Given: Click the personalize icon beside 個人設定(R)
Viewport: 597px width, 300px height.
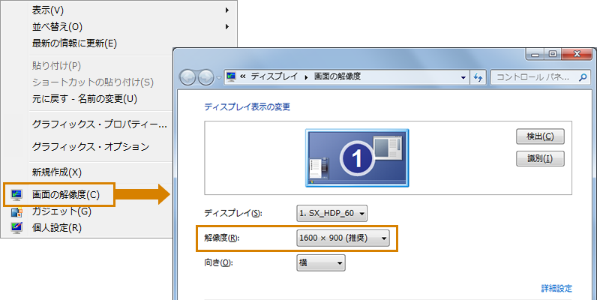Looking at the screenshot, I should [16, 228].
